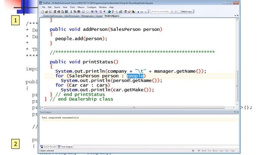This screenshot has width=275, height=155.
Task: Click into the Find incrementally field
Action: 160,12
